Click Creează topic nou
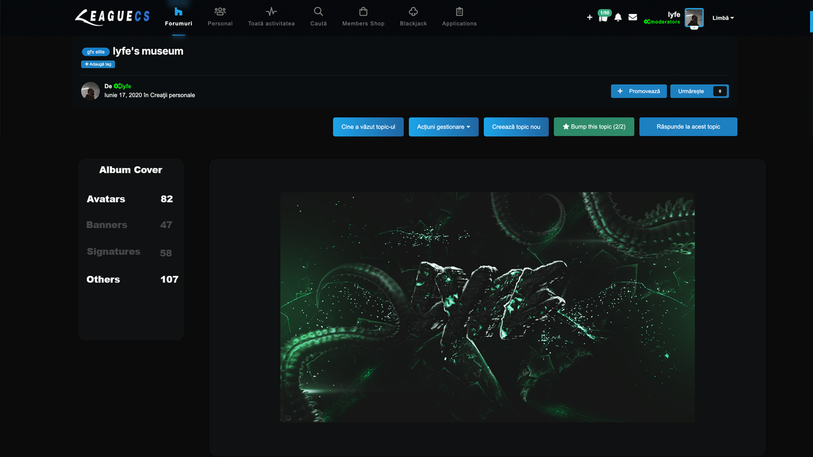This screenshot has height=457, width=813. pos(516,127)
